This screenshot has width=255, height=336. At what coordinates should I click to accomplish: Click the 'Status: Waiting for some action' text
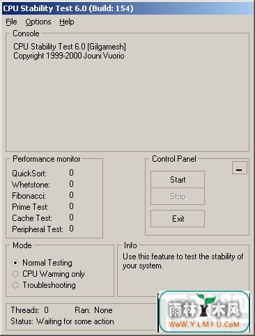(62, 321)
